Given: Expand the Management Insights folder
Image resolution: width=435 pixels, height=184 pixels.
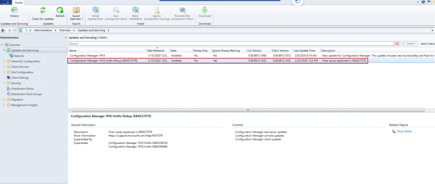Looking at the screenshot, I should pyautogui.click(x=4, y=105).
